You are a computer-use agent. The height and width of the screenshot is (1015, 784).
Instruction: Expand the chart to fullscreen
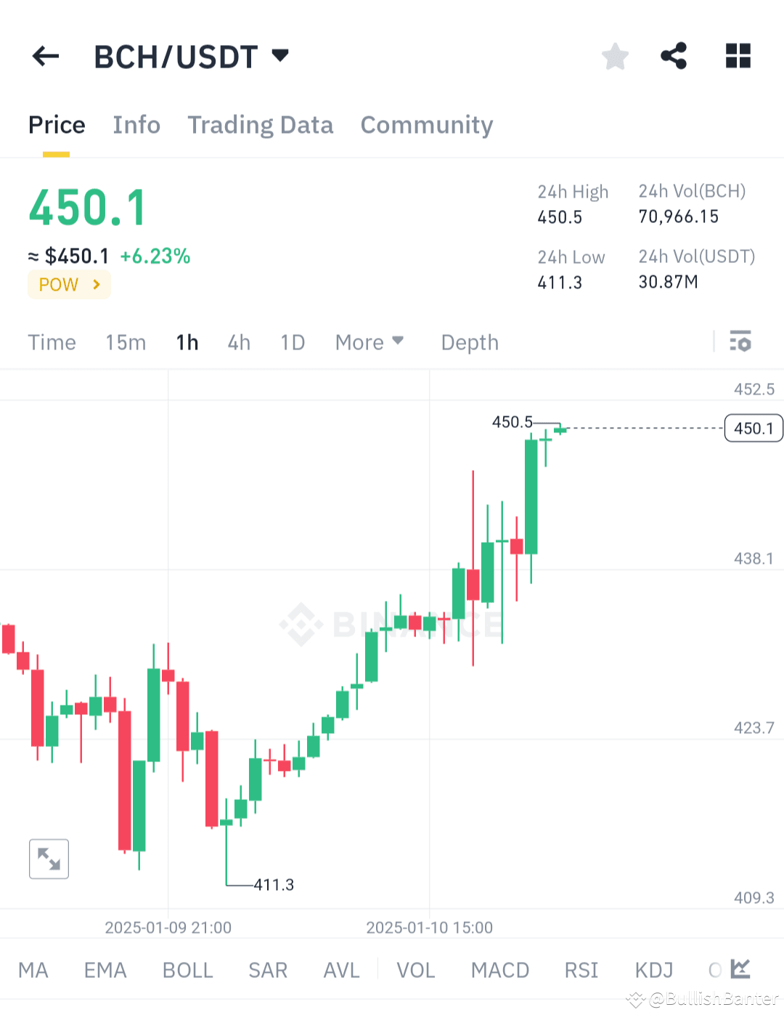(x=49, y=859)
